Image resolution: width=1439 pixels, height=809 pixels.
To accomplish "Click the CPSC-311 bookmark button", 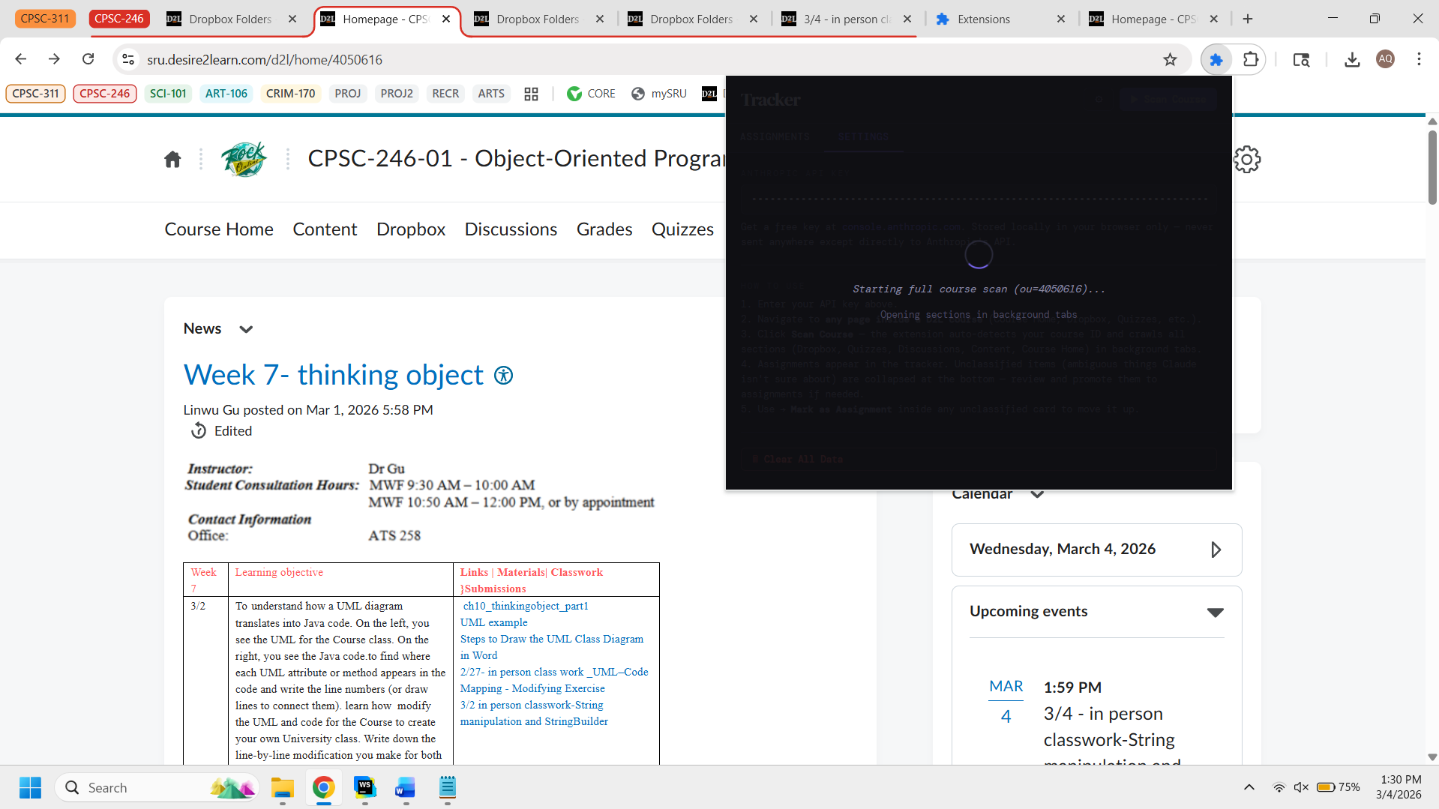I will 35,94.
